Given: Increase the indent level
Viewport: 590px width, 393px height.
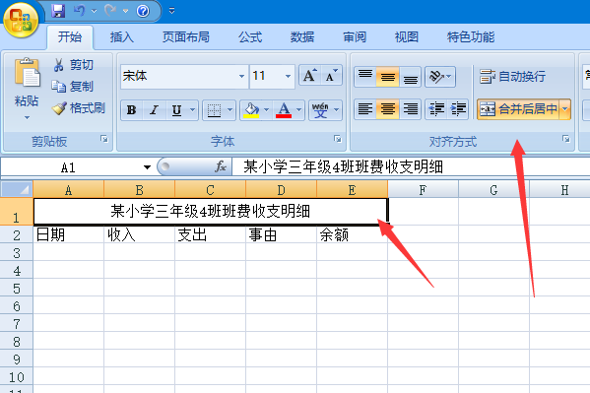Looking at the screenshot, I should click(x=458, y=109).
